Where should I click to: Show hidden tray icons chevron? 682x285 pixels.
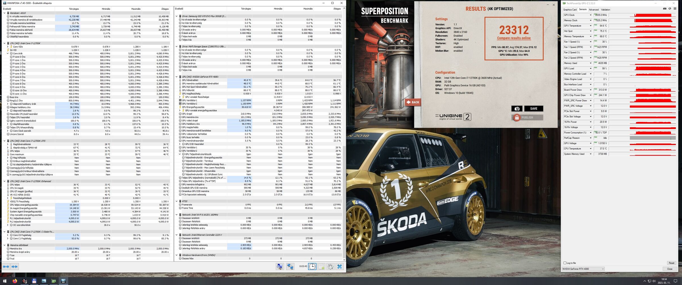click(644, 281)
